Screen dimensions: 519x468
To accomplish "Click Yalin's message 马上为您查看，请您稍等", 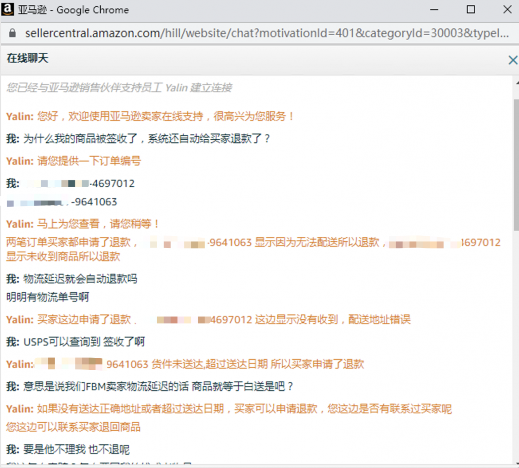I will 83,224.
